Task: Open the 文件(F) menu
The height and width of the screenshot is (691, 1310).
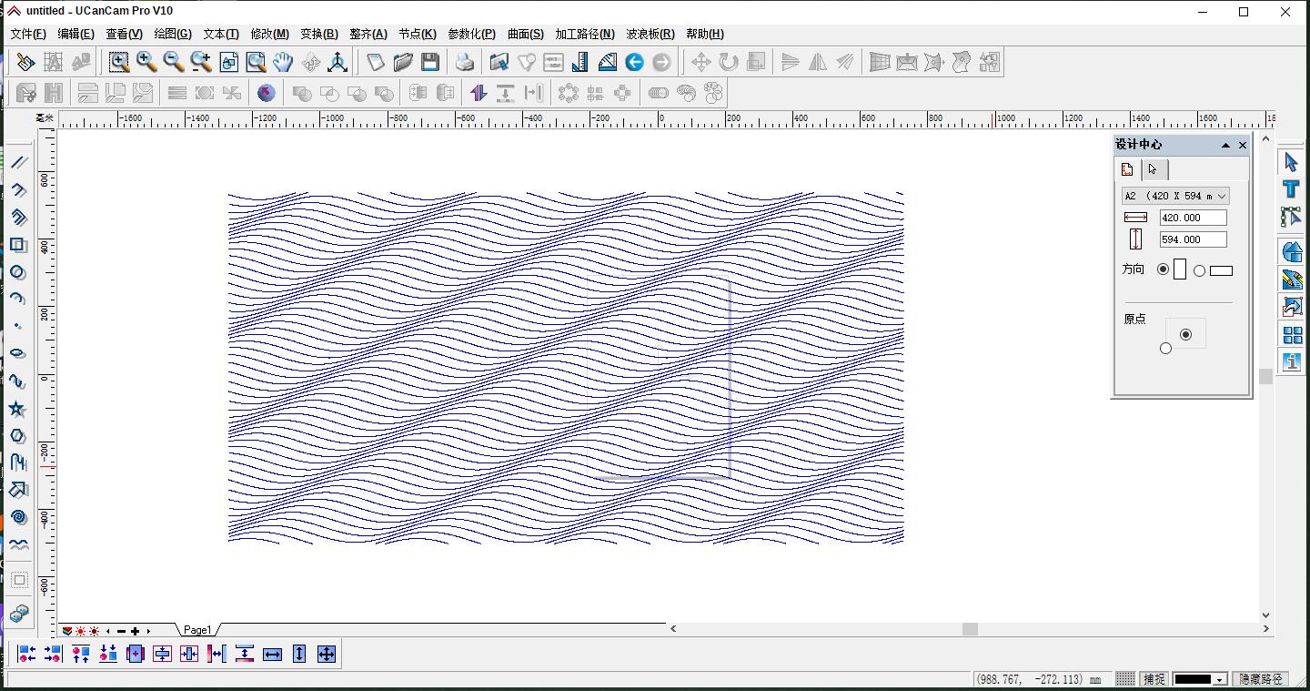Action: [x=28, y=34]
